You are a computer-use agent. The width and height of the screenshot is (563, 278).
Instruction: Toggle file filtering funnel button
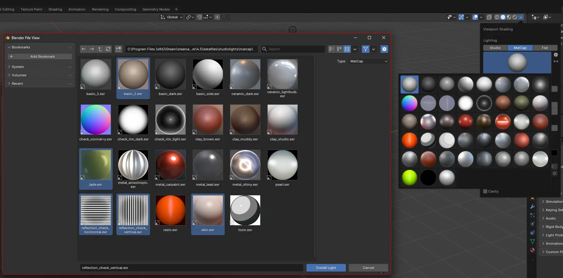(366, 49)
